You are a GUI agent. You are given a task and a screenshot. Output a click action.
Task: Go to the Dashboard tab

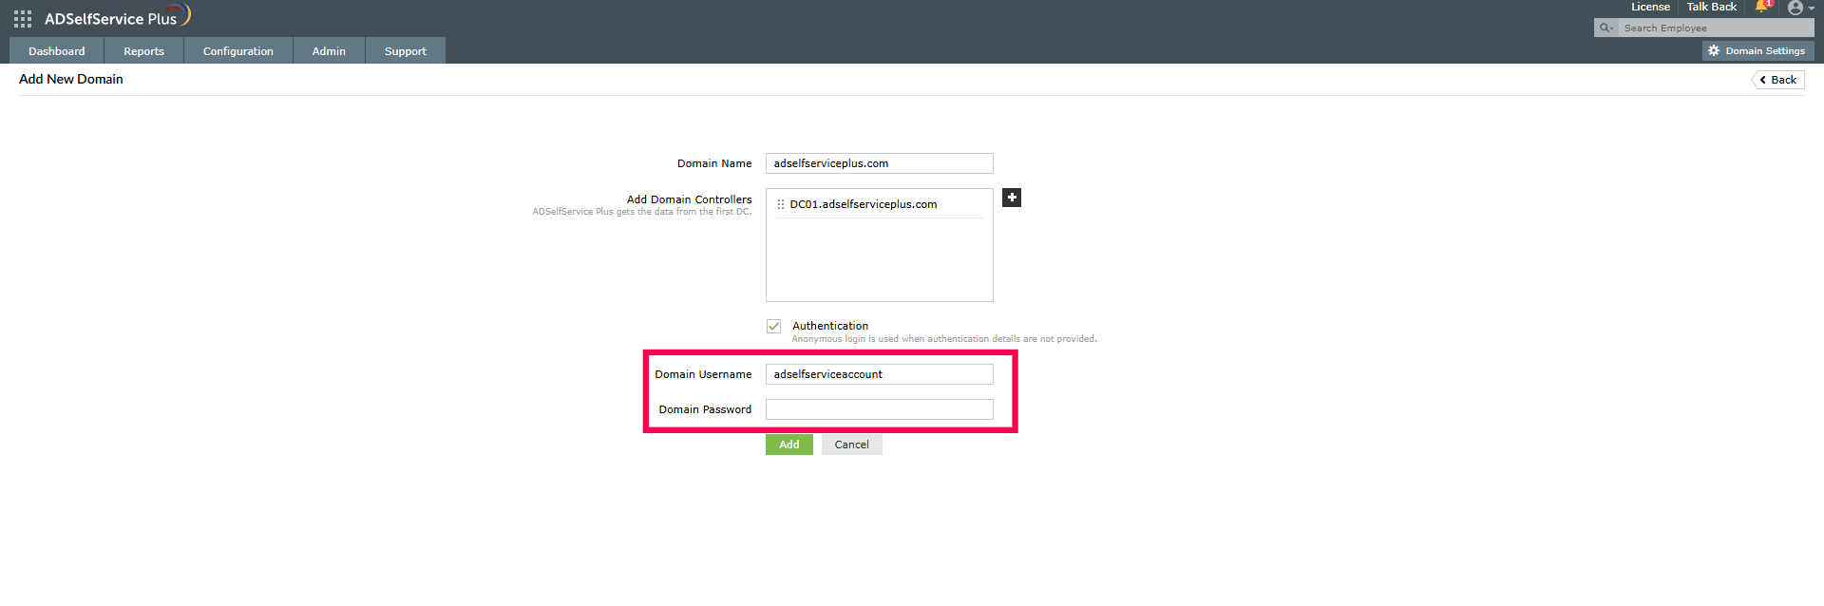pos(57,51)
